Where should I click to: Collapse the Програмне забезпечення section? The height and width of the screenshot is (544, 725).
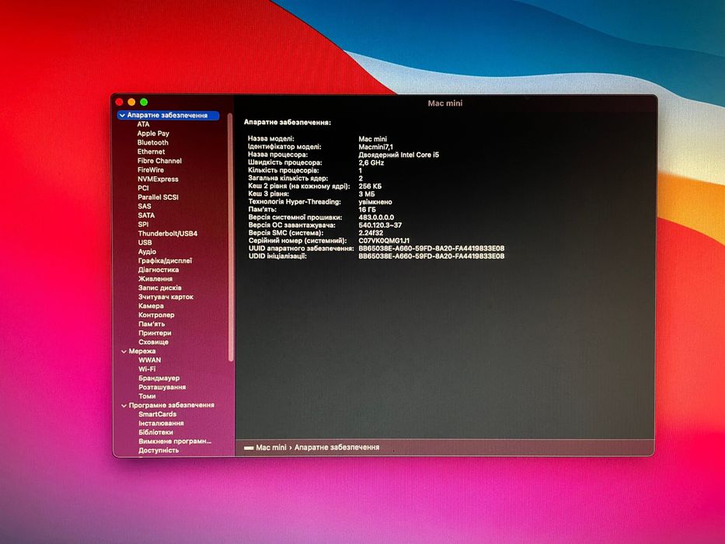(124, 406)
